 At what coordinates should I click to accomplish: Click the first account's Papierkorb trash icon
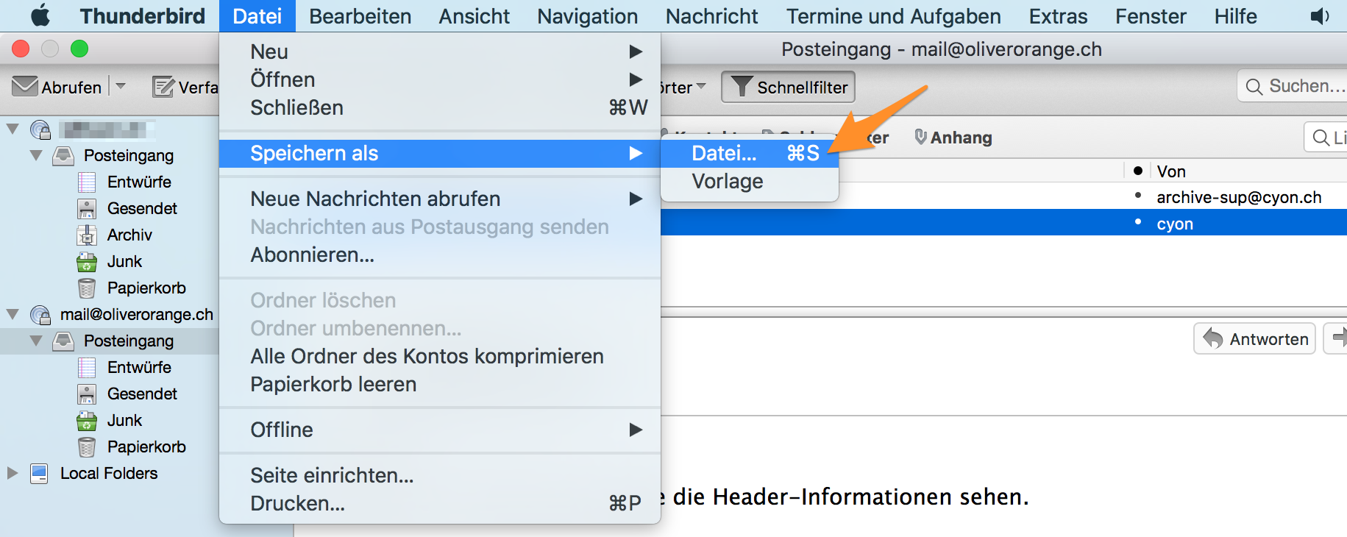[x=87, y=288]
